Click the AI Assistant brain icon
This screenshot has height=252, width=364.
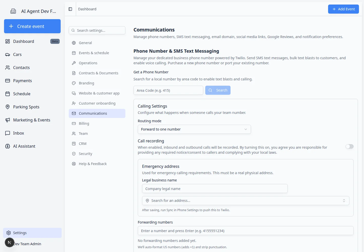(8, 146)
